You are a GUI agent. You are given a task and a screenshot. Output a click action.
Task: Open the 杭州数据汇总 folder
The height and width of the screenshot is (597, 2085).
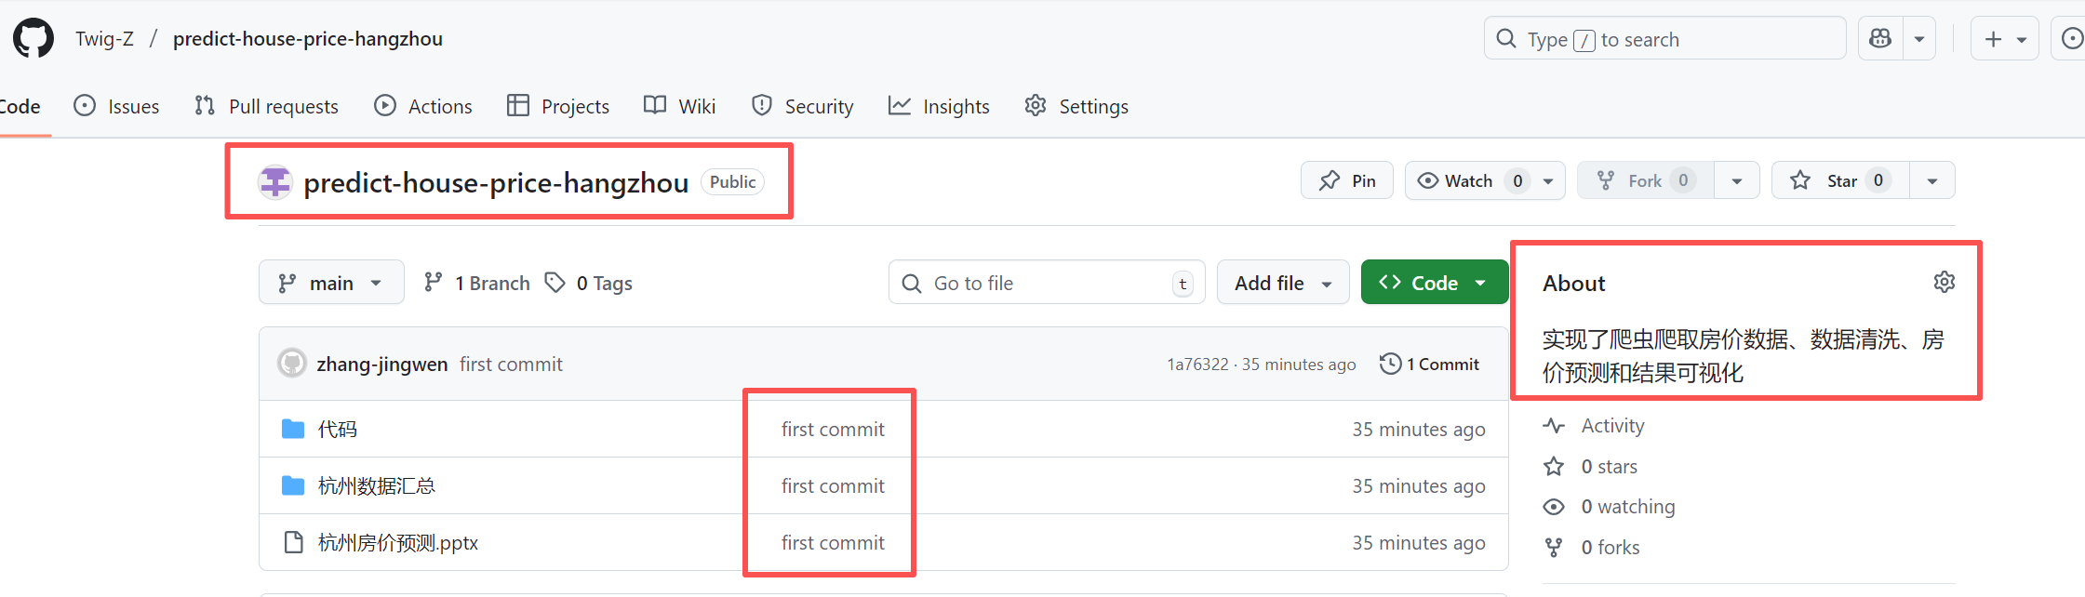point(377,485)
